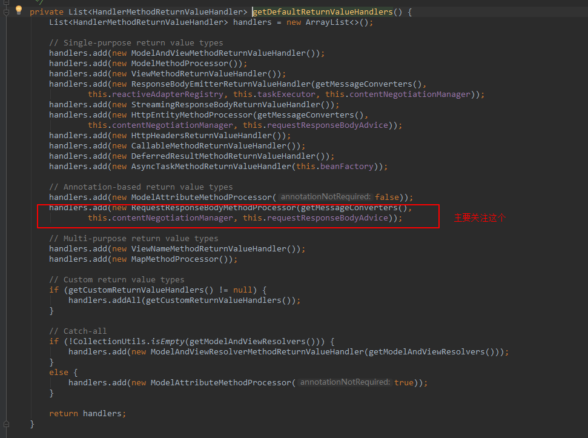The width and height of the screenshot is (588, 438).
Task: Click the red annotation text 主要关注这个
Action: (479, 218)
